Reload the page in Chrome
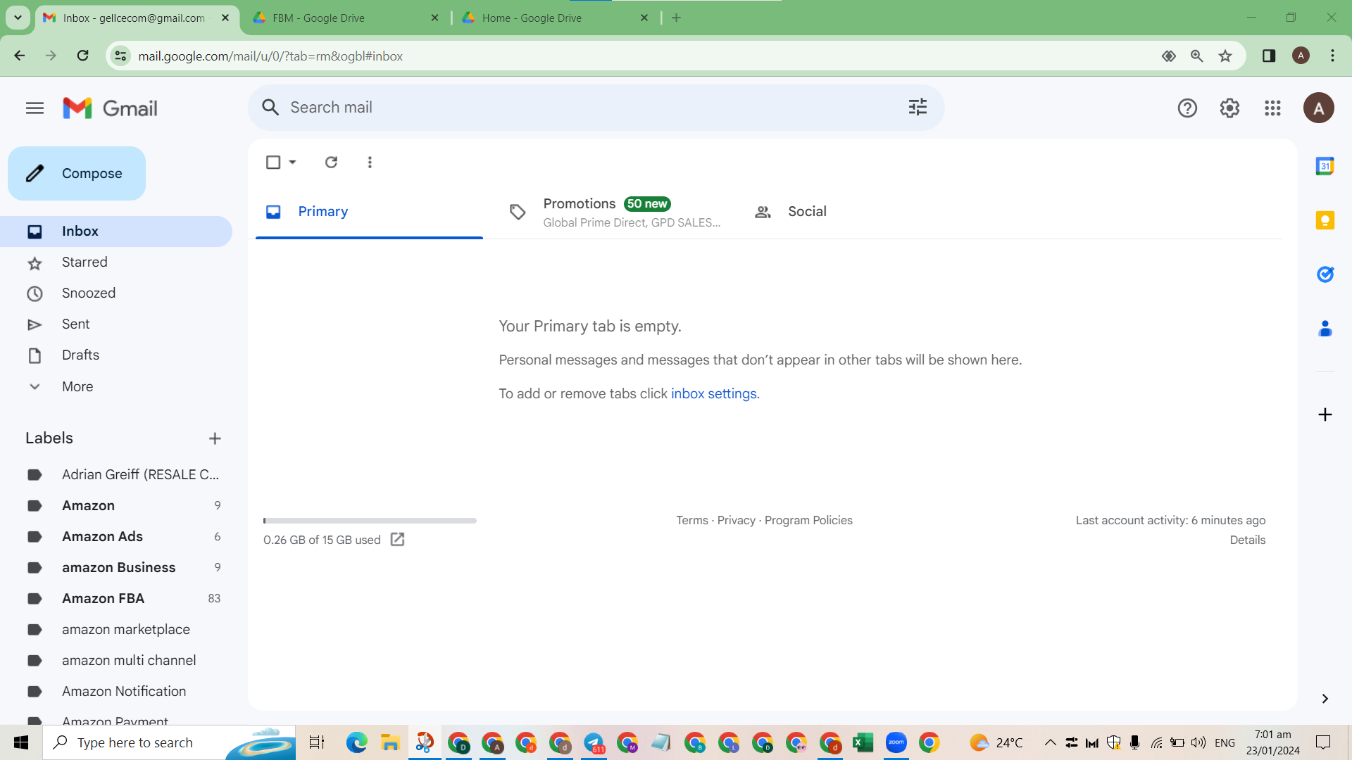The width and height of the screenshot is (1352, 760). (x=82, y=56)
